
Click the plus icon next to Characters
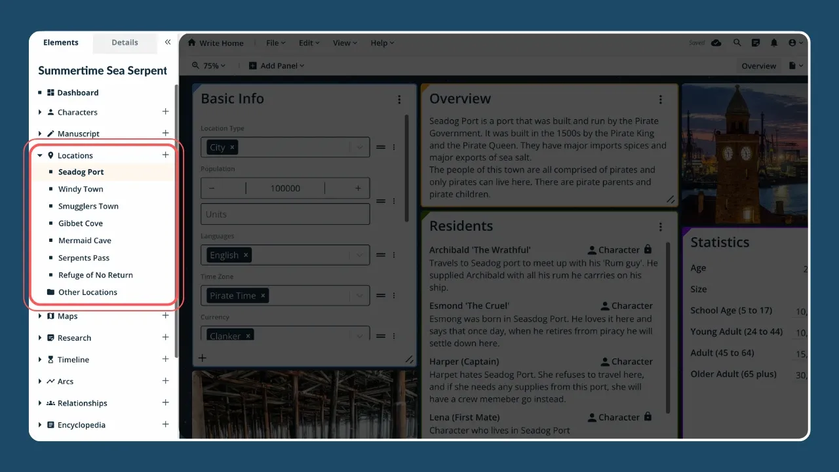(x=165, y=112)
